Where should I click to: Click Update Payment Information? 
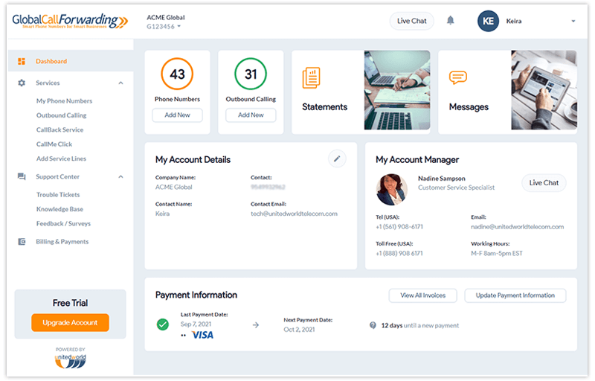(x=515, y=295)
